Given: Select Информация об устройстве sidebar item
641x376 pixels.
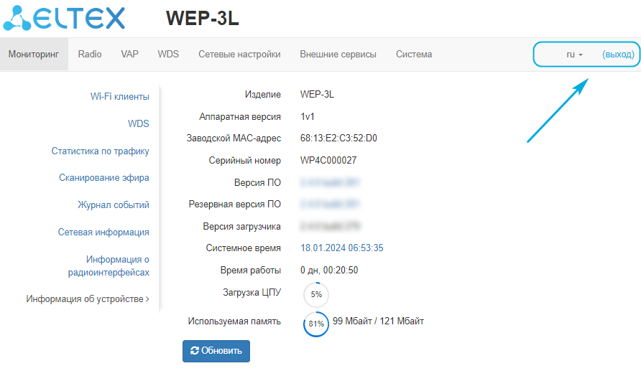Looking at the screenshot, I should tap(88, 299).
